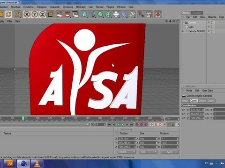Toggle the viewport maximize view icon
The height and width of the screenshot is (168, 225).
tap(178, 21)
